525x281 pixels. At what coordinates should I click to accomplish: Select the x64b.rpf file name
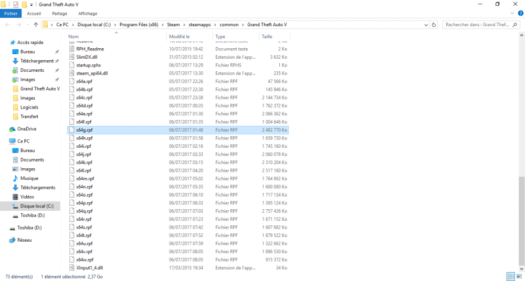click(85, 89)
